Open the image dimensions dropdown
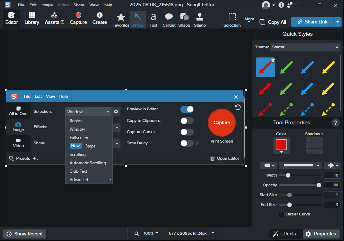 coord(213,233)
